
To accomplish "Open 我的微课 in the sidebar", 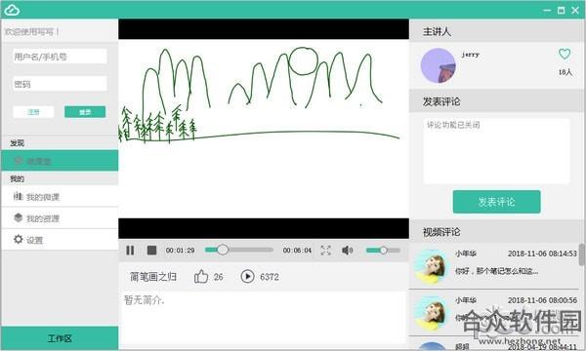I will pyautogui.click(x=60, y=197).
